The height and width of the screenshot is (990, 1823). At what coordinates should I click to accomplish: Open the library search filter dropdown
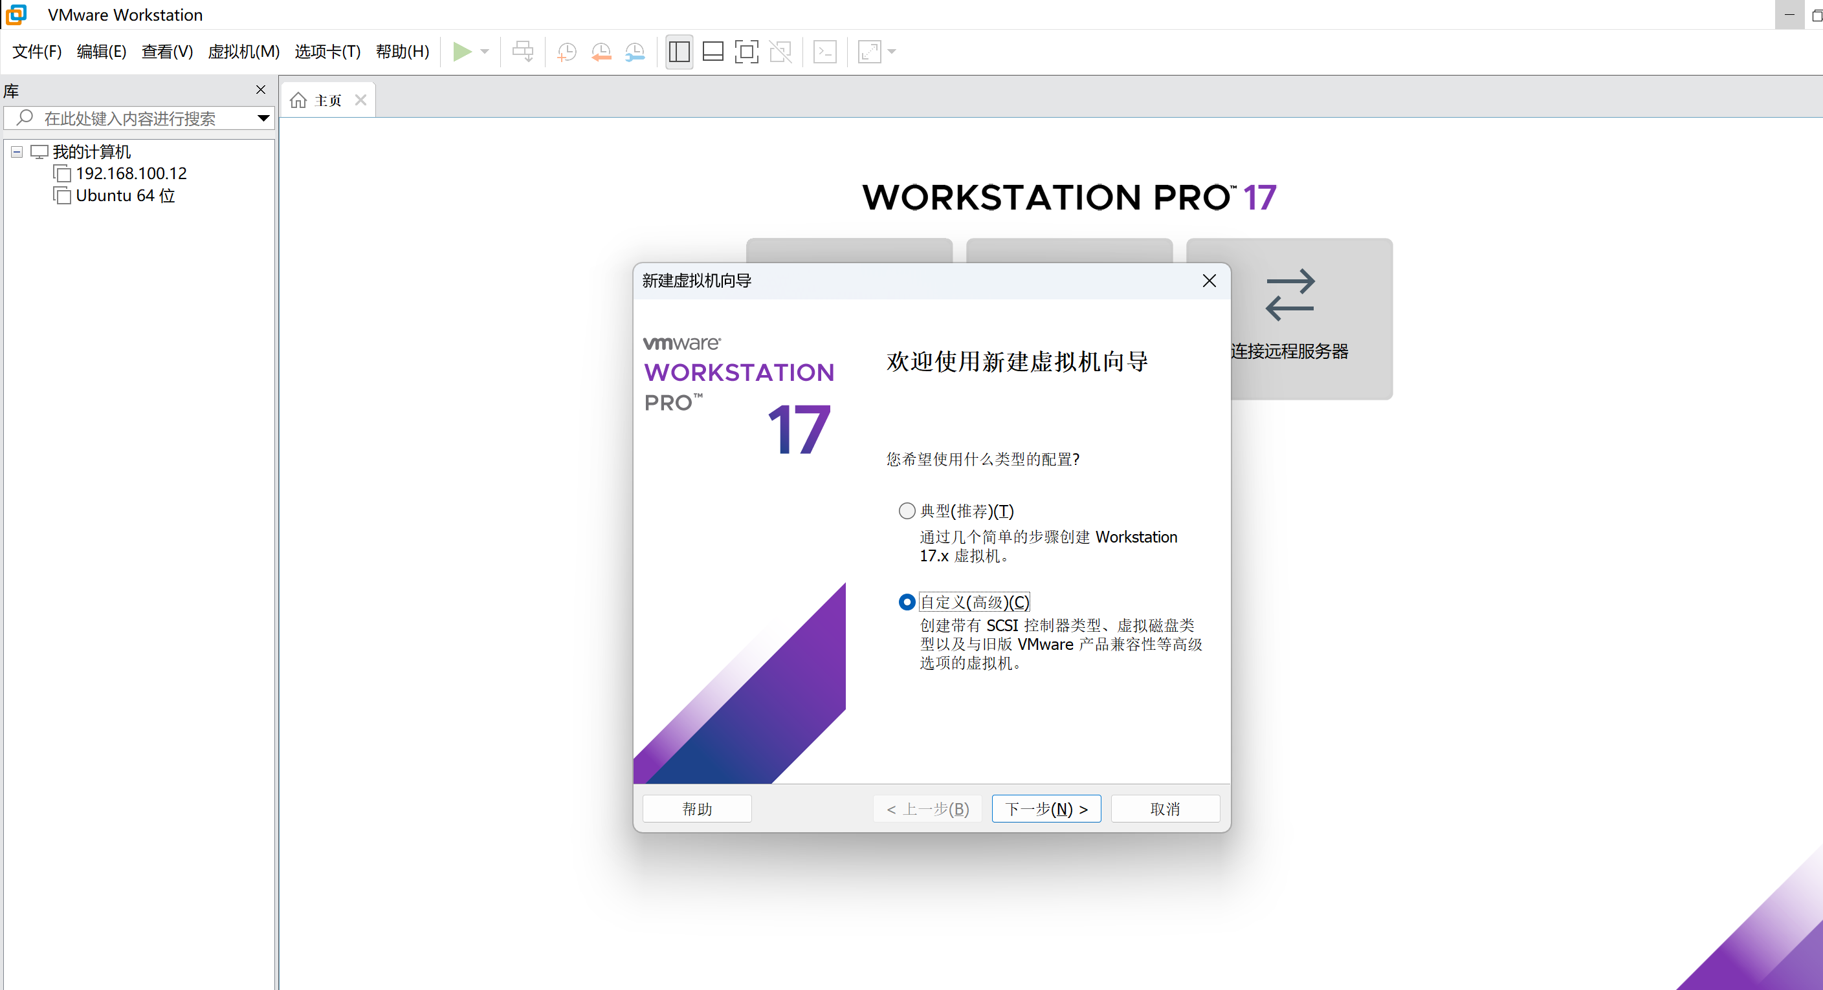click(x=263, y=118)
